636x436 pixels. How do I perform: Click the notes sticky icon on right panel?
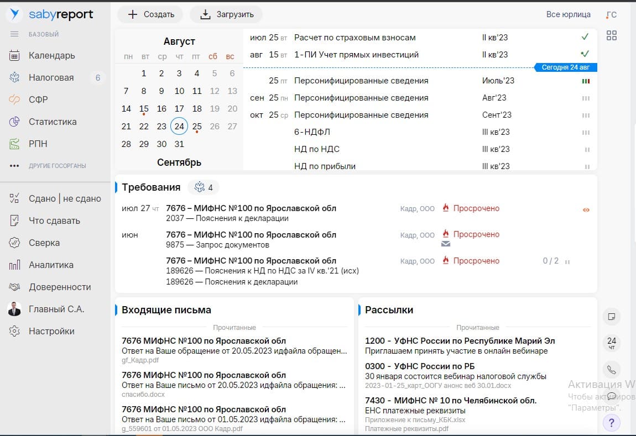(x=611, y=317)
